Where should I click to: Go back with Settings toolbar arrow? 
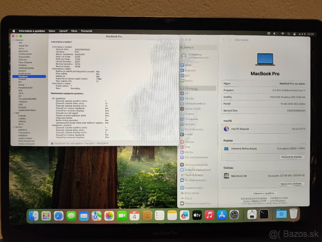click(x=224, y=40)
